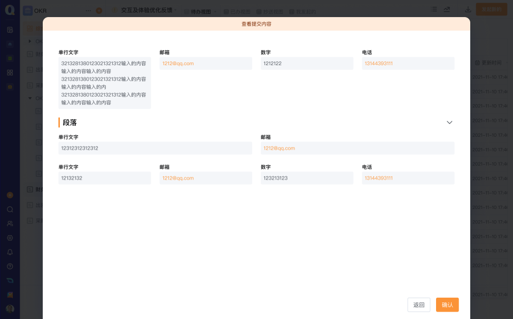Click the orange plus icon in the left sidebar
Screen dimensions: 513x319
[x=10, y=196]
